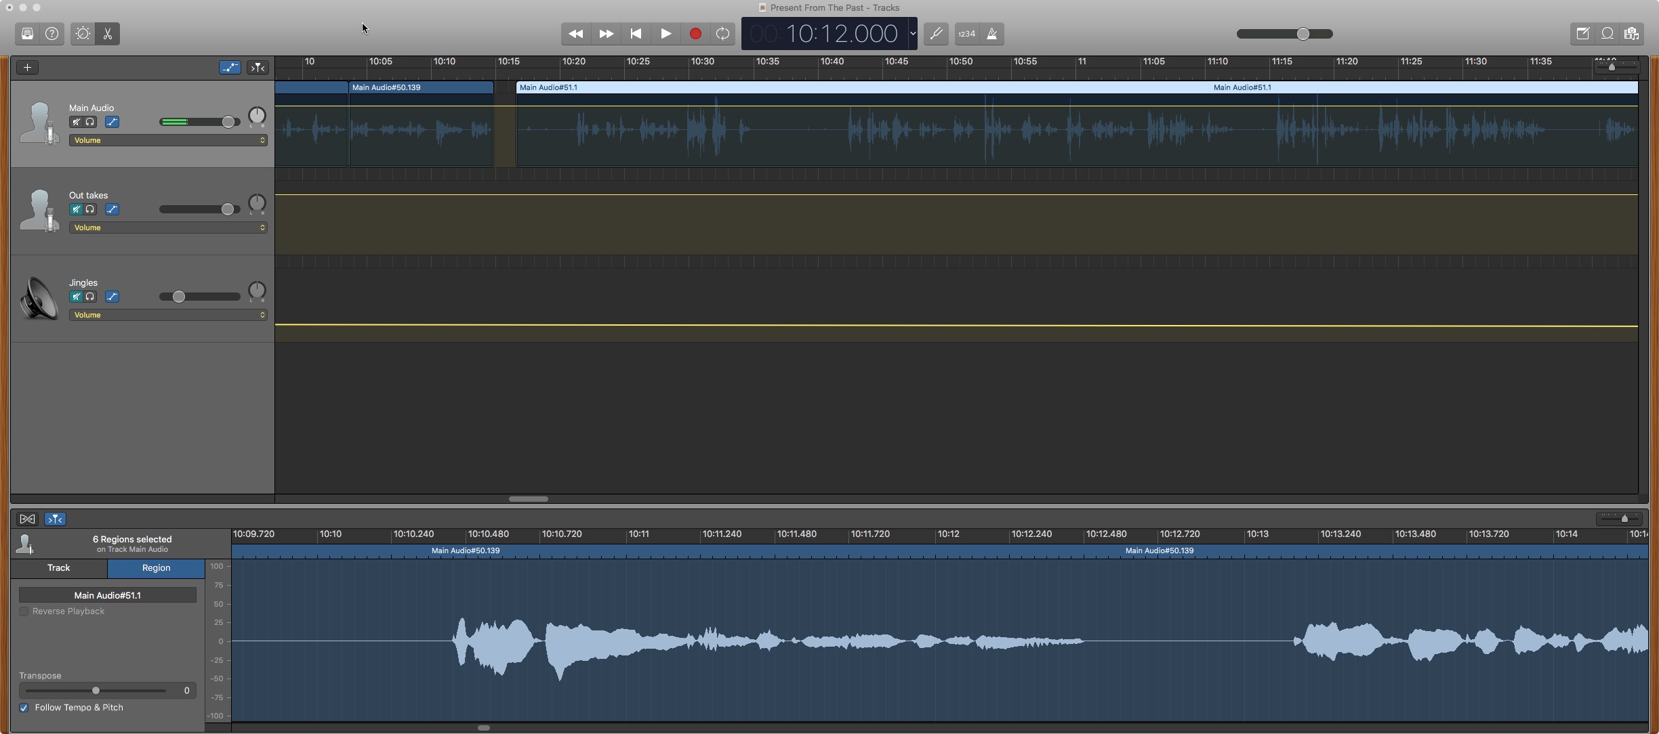The height and width of the screenshot is (734, 1659).
Task: Click the 10:30 ruler mark
Action: click(702, 62)
